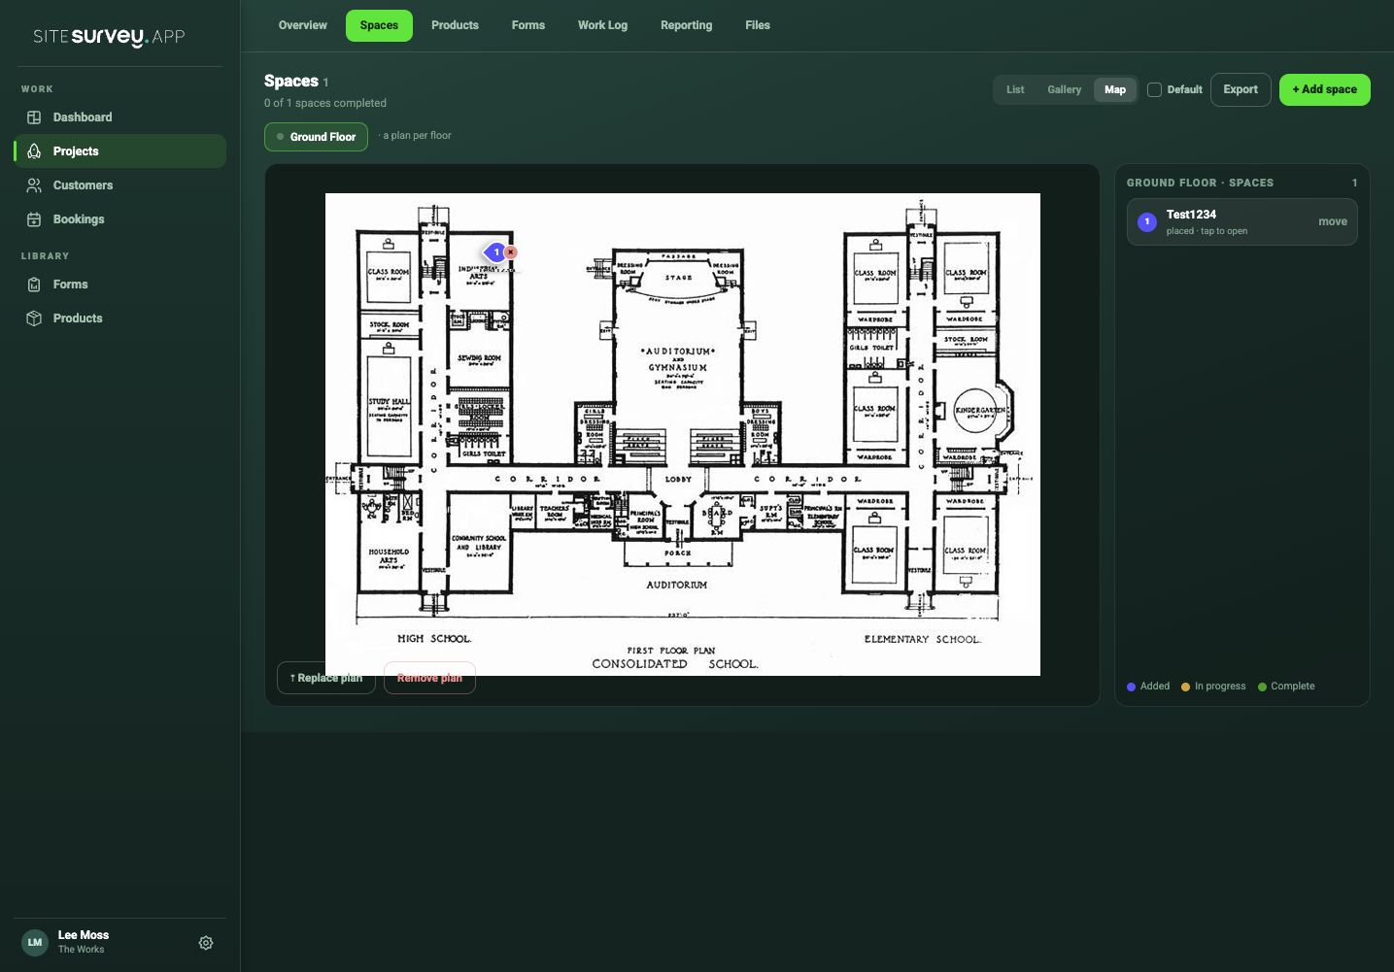Open the Reporting tab
1394x972 pixels.
tap(686, 25)
